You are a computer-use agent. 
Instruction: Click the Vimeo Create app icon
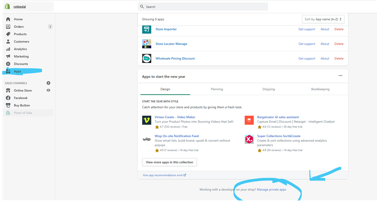pyautogui.click(x=146, y=120)
